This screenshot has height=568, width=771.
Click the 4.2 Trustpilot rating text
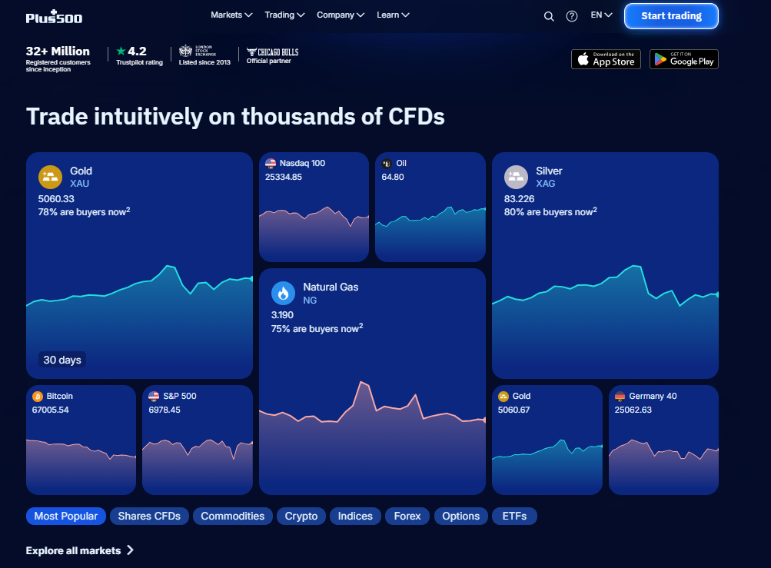point(137,51)
